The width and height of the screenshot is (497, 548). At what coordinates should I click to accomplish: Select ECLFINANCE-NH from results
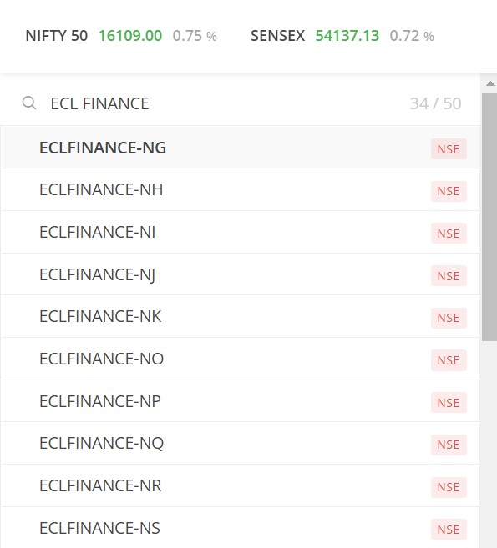click(240, 190)
